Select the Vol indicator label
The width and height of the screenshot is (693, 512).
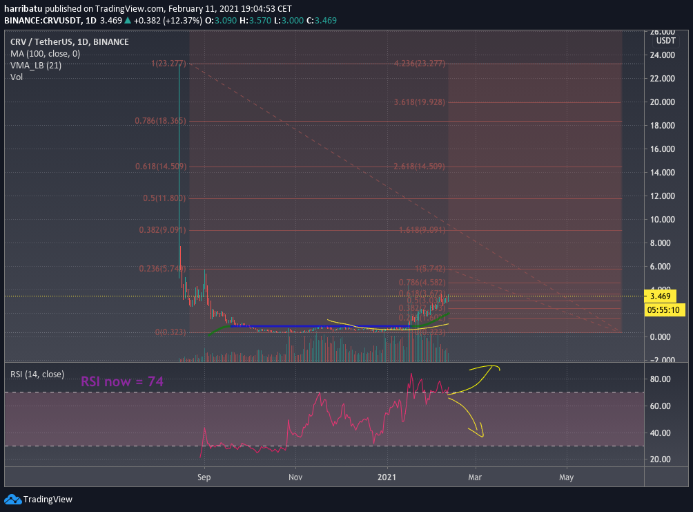click(x=17, y=77)
